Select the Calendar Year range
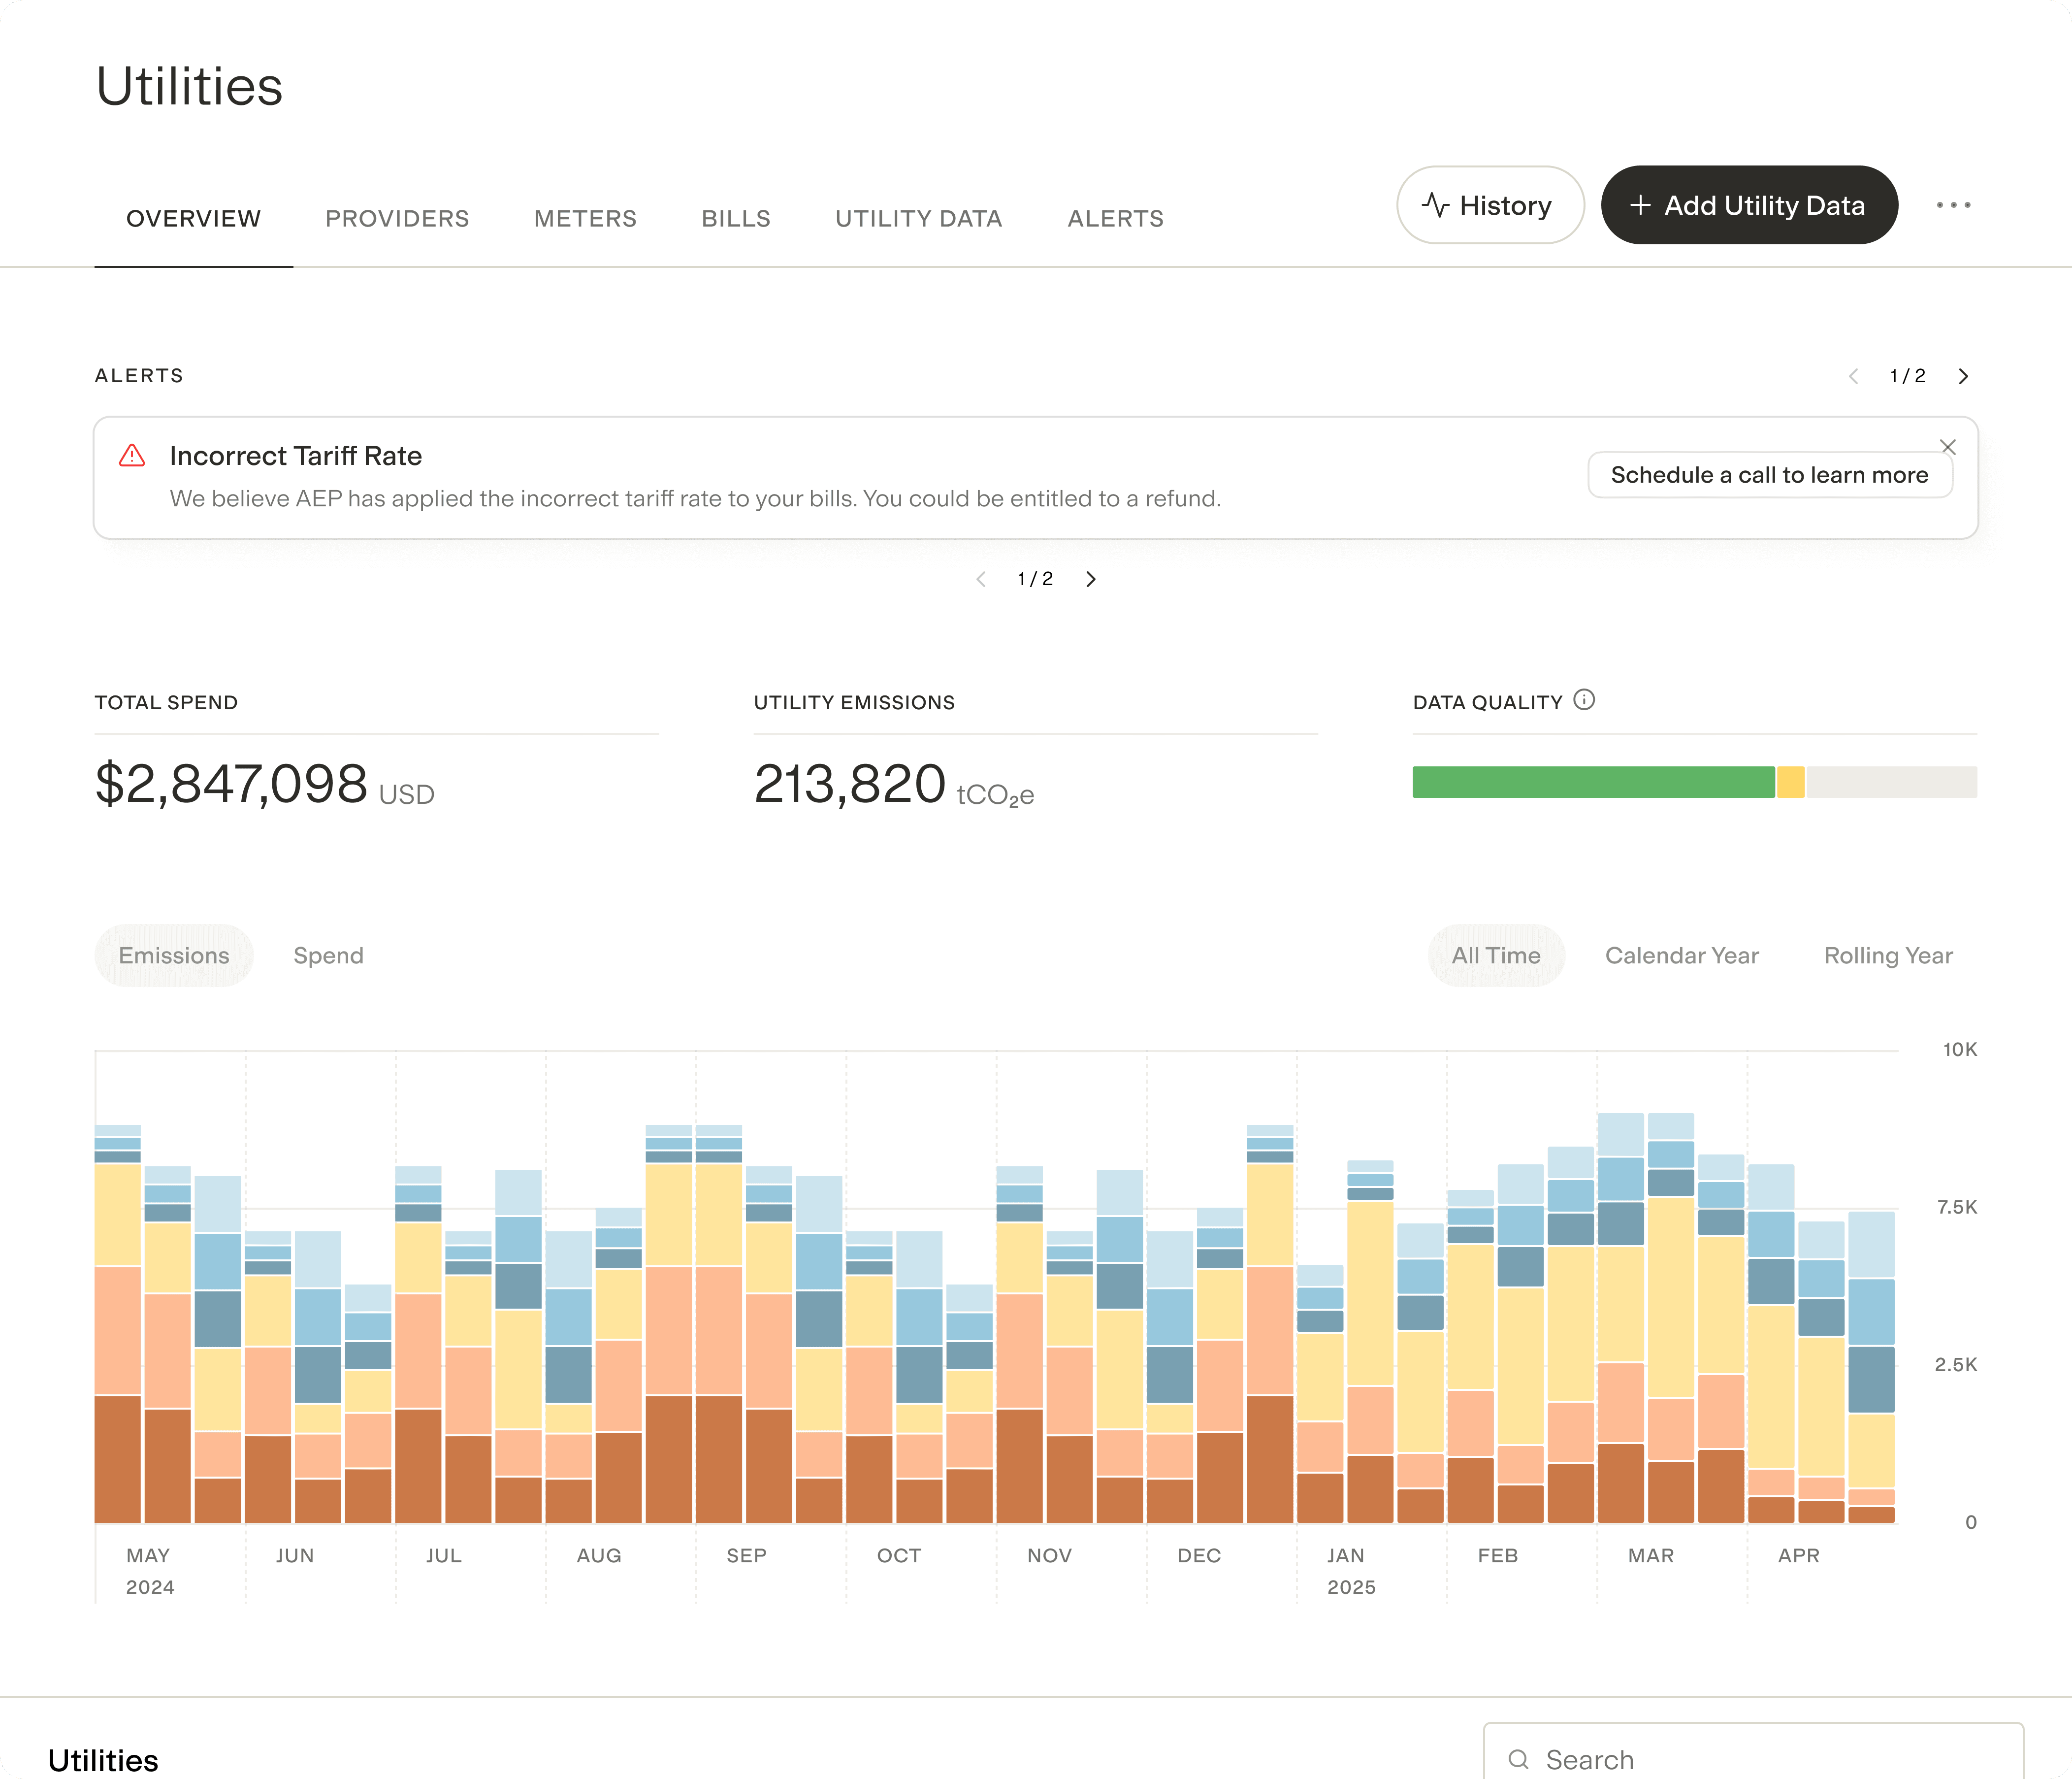Image resolution: width=2072 pixels, height=1779 pixels. (x=1682, y=956)
